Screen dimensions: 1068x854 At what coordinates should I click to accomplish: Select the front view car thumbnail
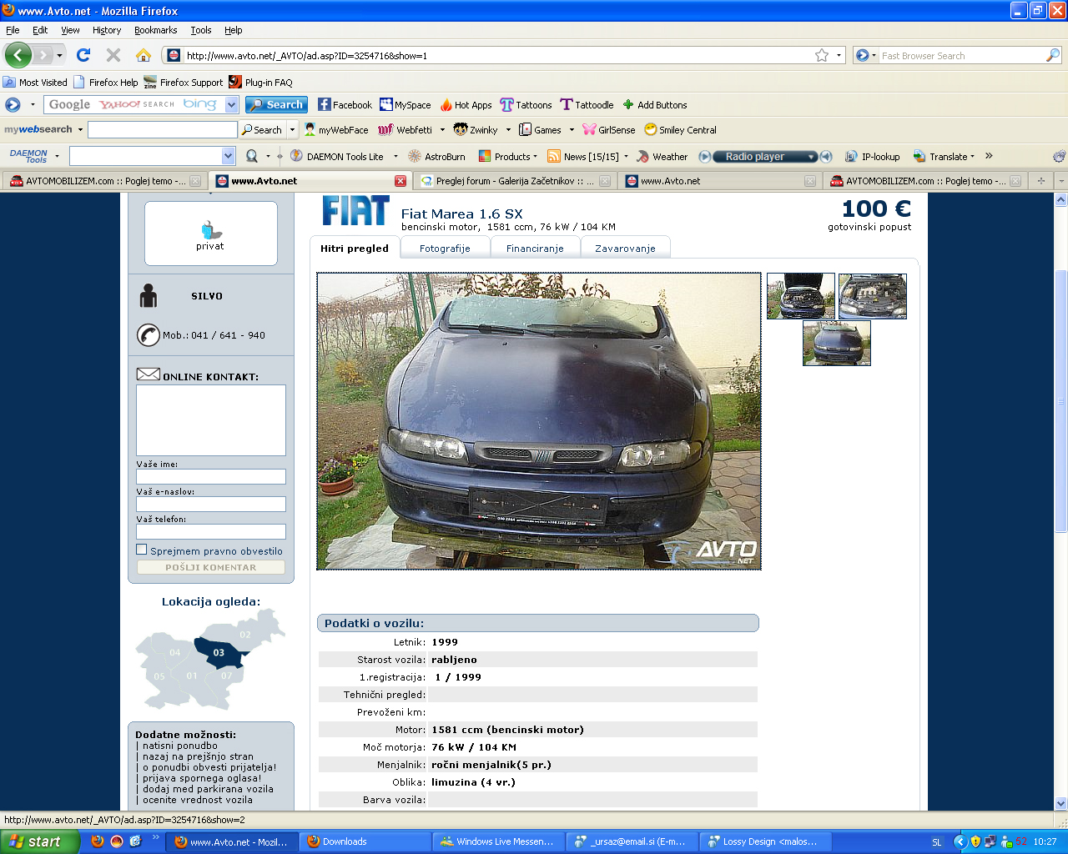[x=837, y=344]
